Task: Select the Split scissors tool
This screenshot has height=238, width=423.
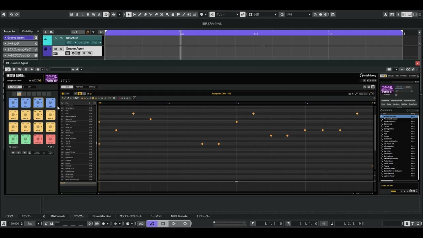Action: [x=151, y=15]
